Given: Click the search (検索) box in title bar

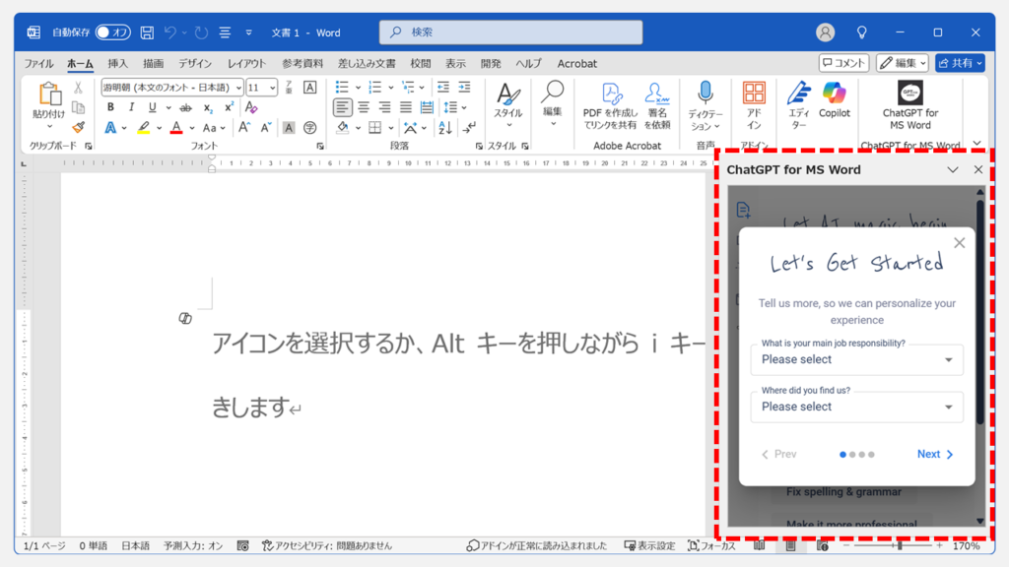Looking at the screenshot, I should (510, 32).
